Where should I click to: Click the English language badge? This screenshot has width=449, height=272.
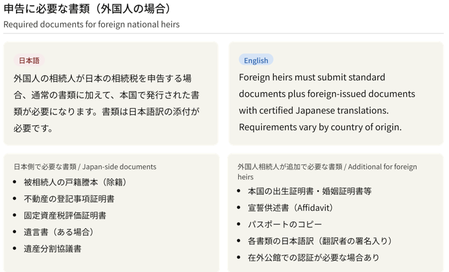(256, 60)
